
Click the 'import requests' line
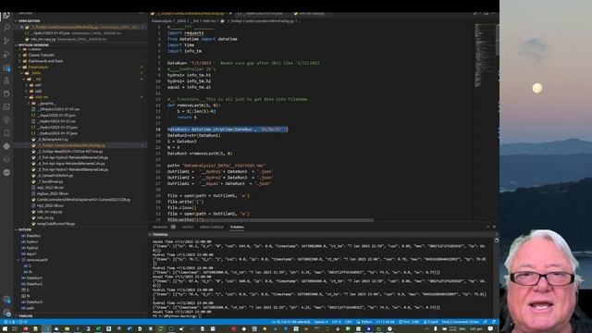pos(185,33)
